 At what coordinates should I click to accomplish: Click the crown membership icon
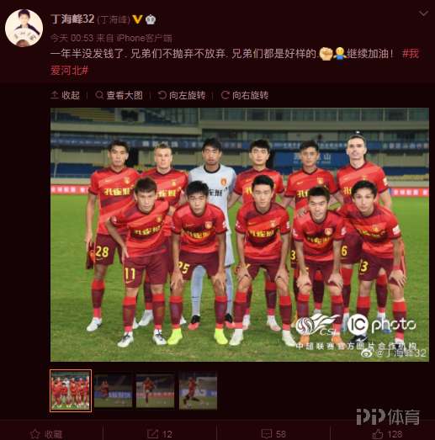tap(151, 19)
